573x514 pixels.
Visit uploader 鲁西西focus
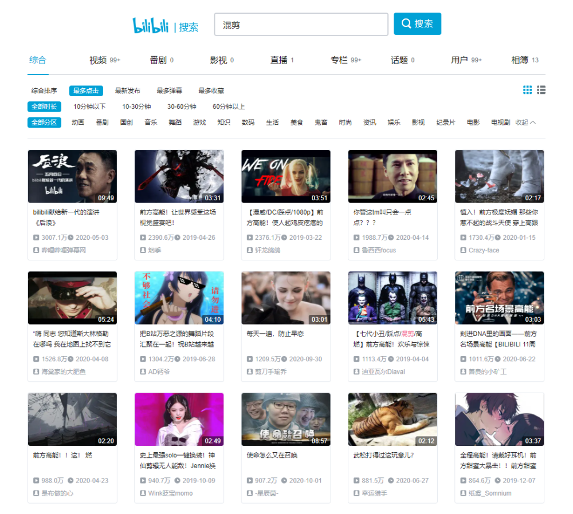pos(379,250)
